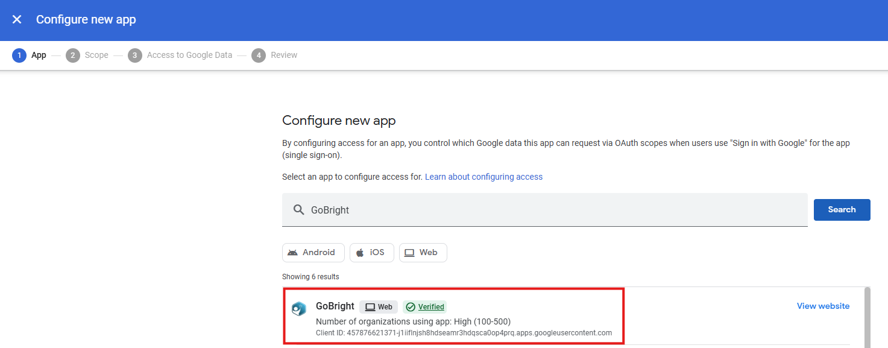Image resolution: width=888 pixels, height=348 pixels.
Task: Click the step 4 number circle
Action: point(259,55)
